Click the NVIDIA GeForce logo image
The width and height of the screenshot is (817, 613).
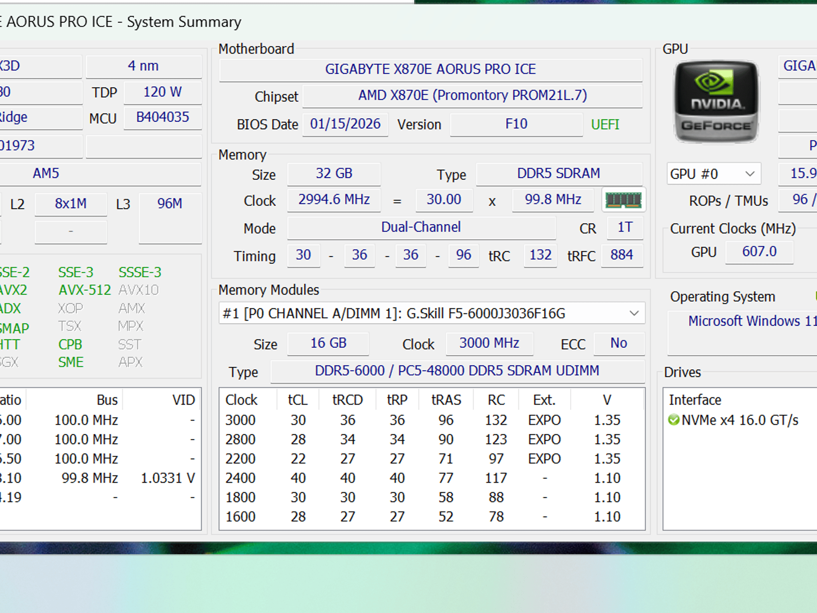[x=716, y=102]
